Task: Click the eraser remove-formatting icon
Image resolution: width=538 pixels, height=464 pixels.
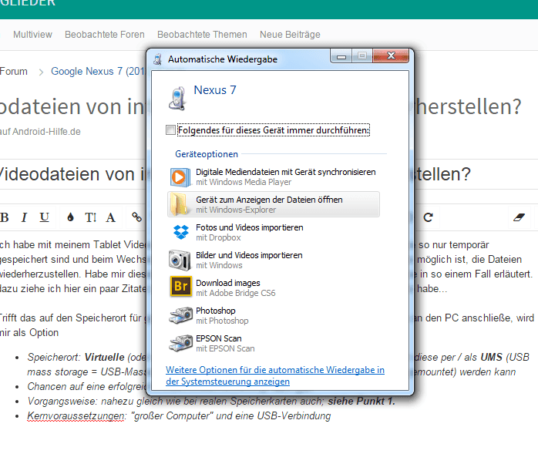Action: pos(519,217)
